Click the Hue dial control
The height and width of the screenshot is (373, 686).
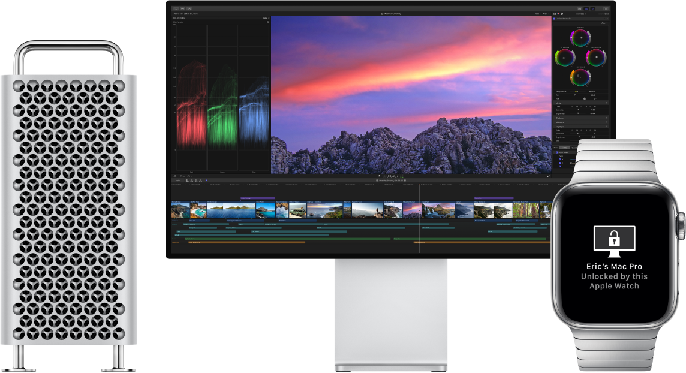point(585,99)
